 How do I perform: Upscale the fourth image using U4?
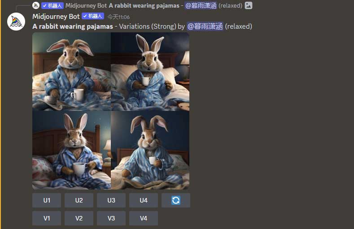[144, 200]
